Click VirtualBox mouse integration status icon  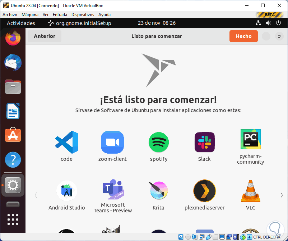pos(243,237)
